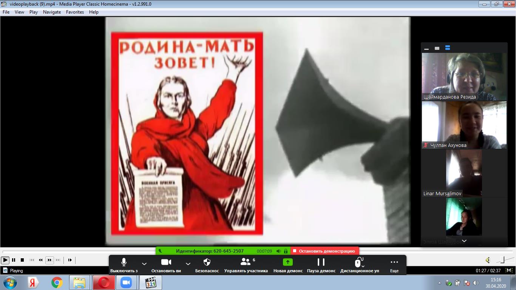This screenshot has width=516, height=290.
Task: Expand video options arrow beside camera
Action: [x=188, y=264]
